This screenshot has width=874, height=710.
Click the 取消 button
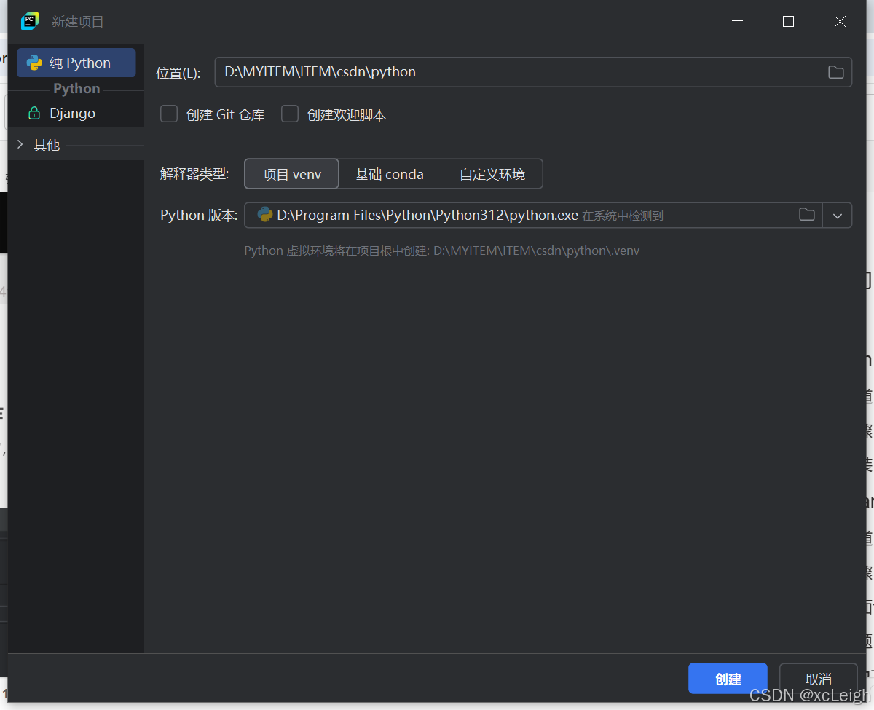(819, 679)
